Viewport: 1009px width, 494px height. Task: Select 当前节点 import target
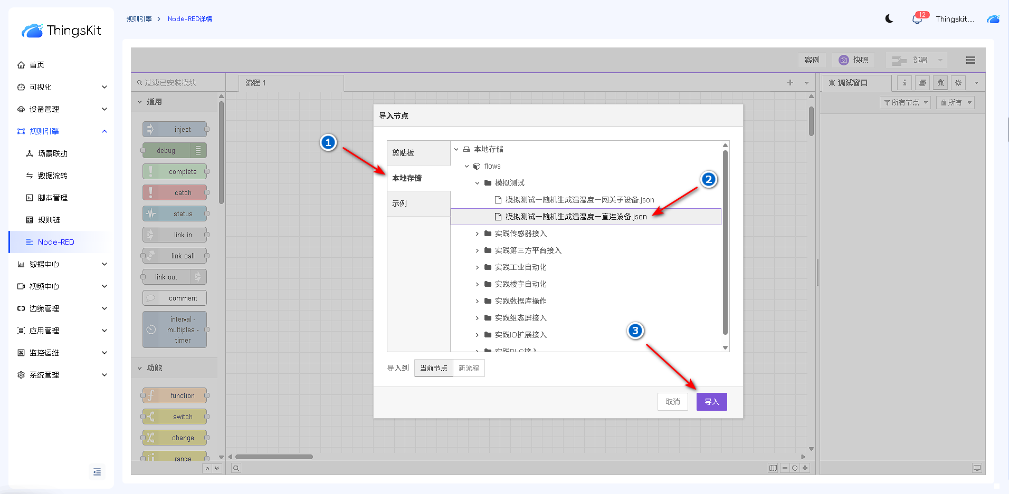(433, 368)
